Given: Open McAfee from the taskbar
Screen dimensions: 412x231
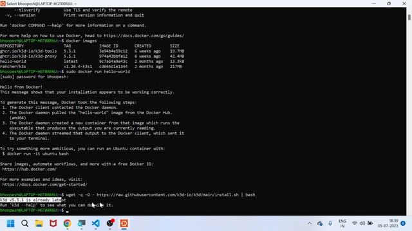Looking at the screenshot, I should coord(53,223).
